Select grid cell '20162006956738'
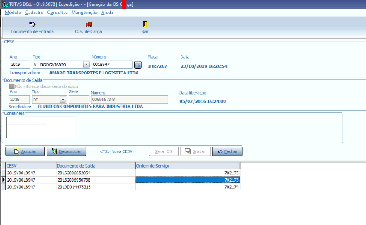366x225 pixels. coord(96,180)
